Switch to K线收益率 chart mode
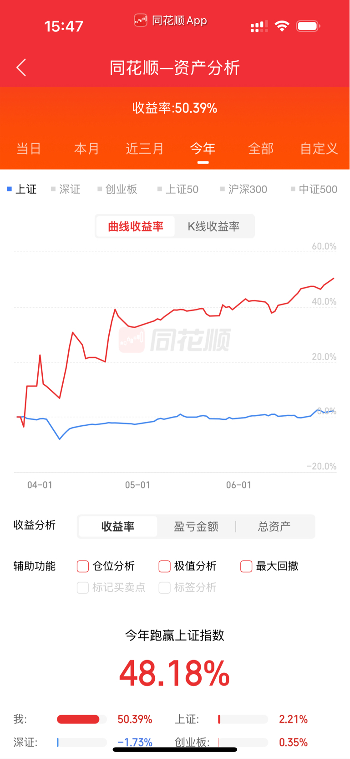Screen dimensions: 350x759 (x=213, y=227)
